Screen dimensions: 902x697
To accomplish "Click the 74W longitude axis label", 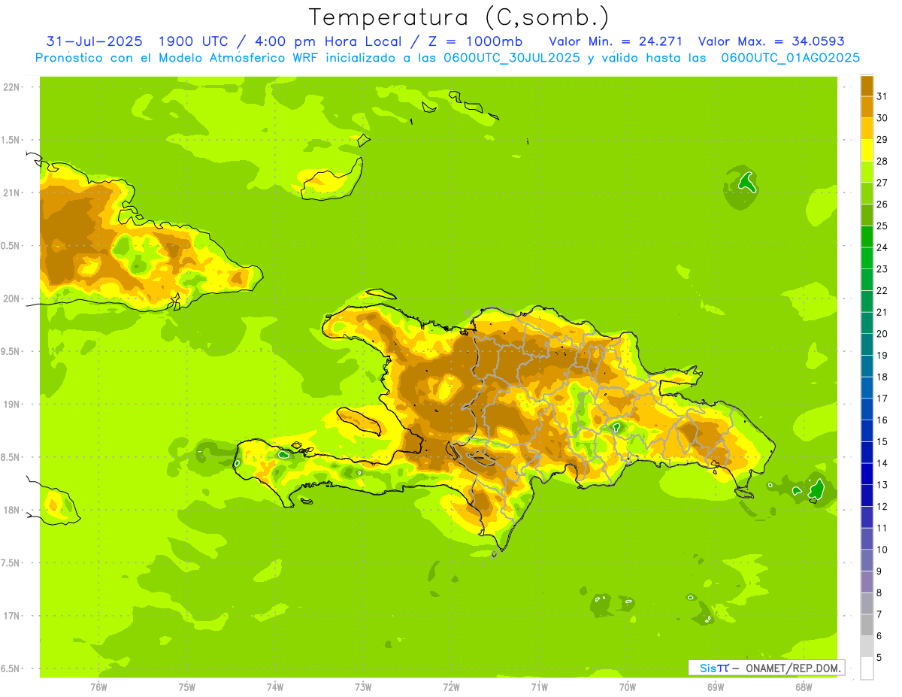I will (275, 687).
